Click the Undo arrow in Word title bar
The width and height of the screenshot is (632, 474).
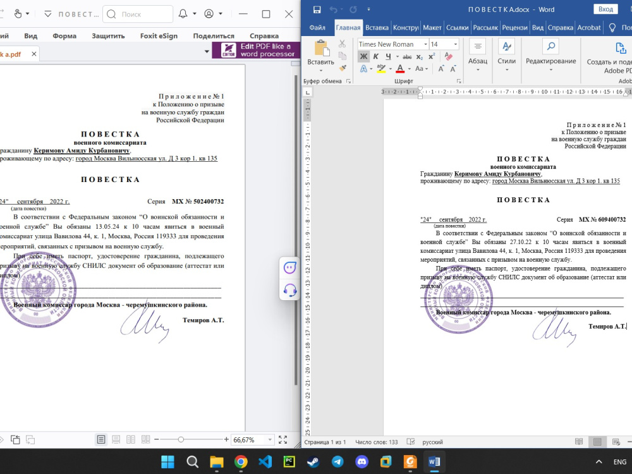tap(333, 9)
